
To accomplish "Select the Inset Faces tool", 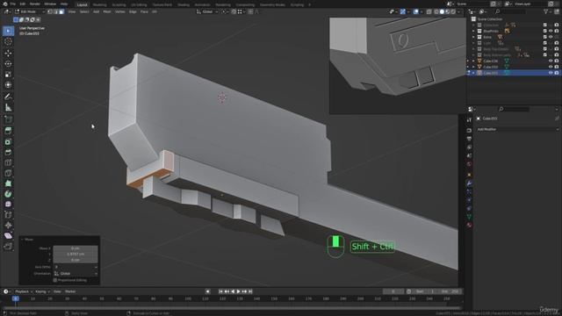I will tap(8, 142).
